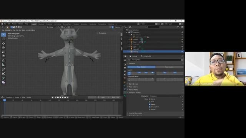Select the Extrude bone tool
The height and width of the screenshot is (138, 246).
point(3,78)
